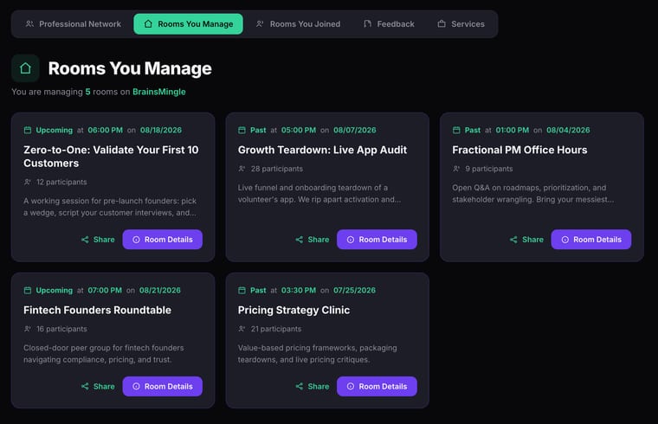Click calendar icon on Fintech Founders Roundtable card

pos(28,290)
